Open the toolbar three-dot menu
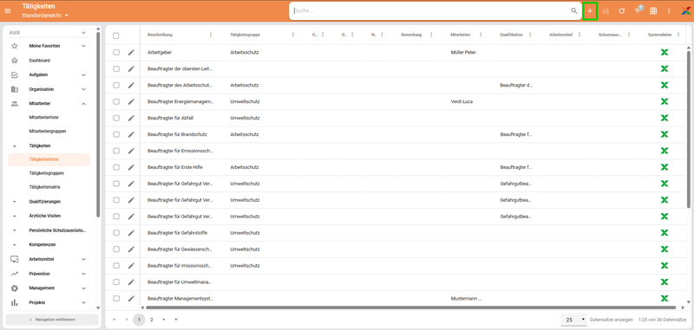Screen dimensions: 694x330 tap(669, 10)
